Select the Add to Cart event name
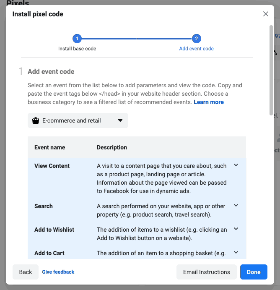 (49, 253)
